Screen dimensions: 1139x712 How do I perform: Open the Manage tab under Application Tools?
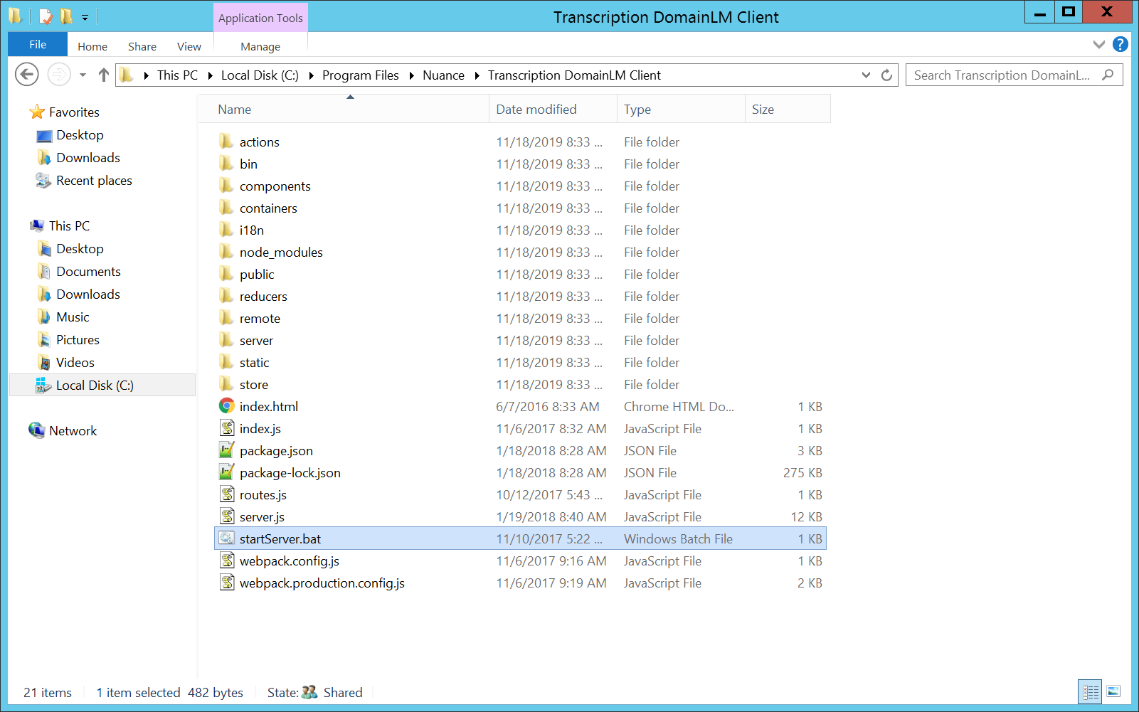(260, 46)
